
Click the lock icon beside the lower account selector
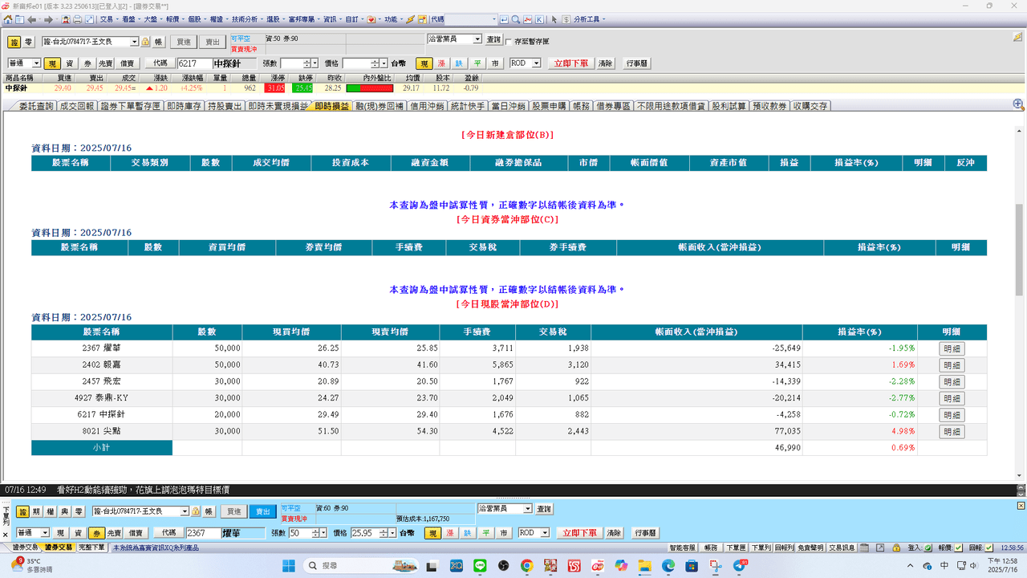pos(195,511)
